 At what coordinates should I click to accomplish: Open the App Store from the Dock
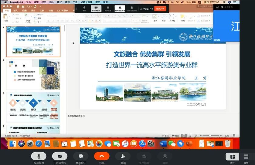pos(142,143)
